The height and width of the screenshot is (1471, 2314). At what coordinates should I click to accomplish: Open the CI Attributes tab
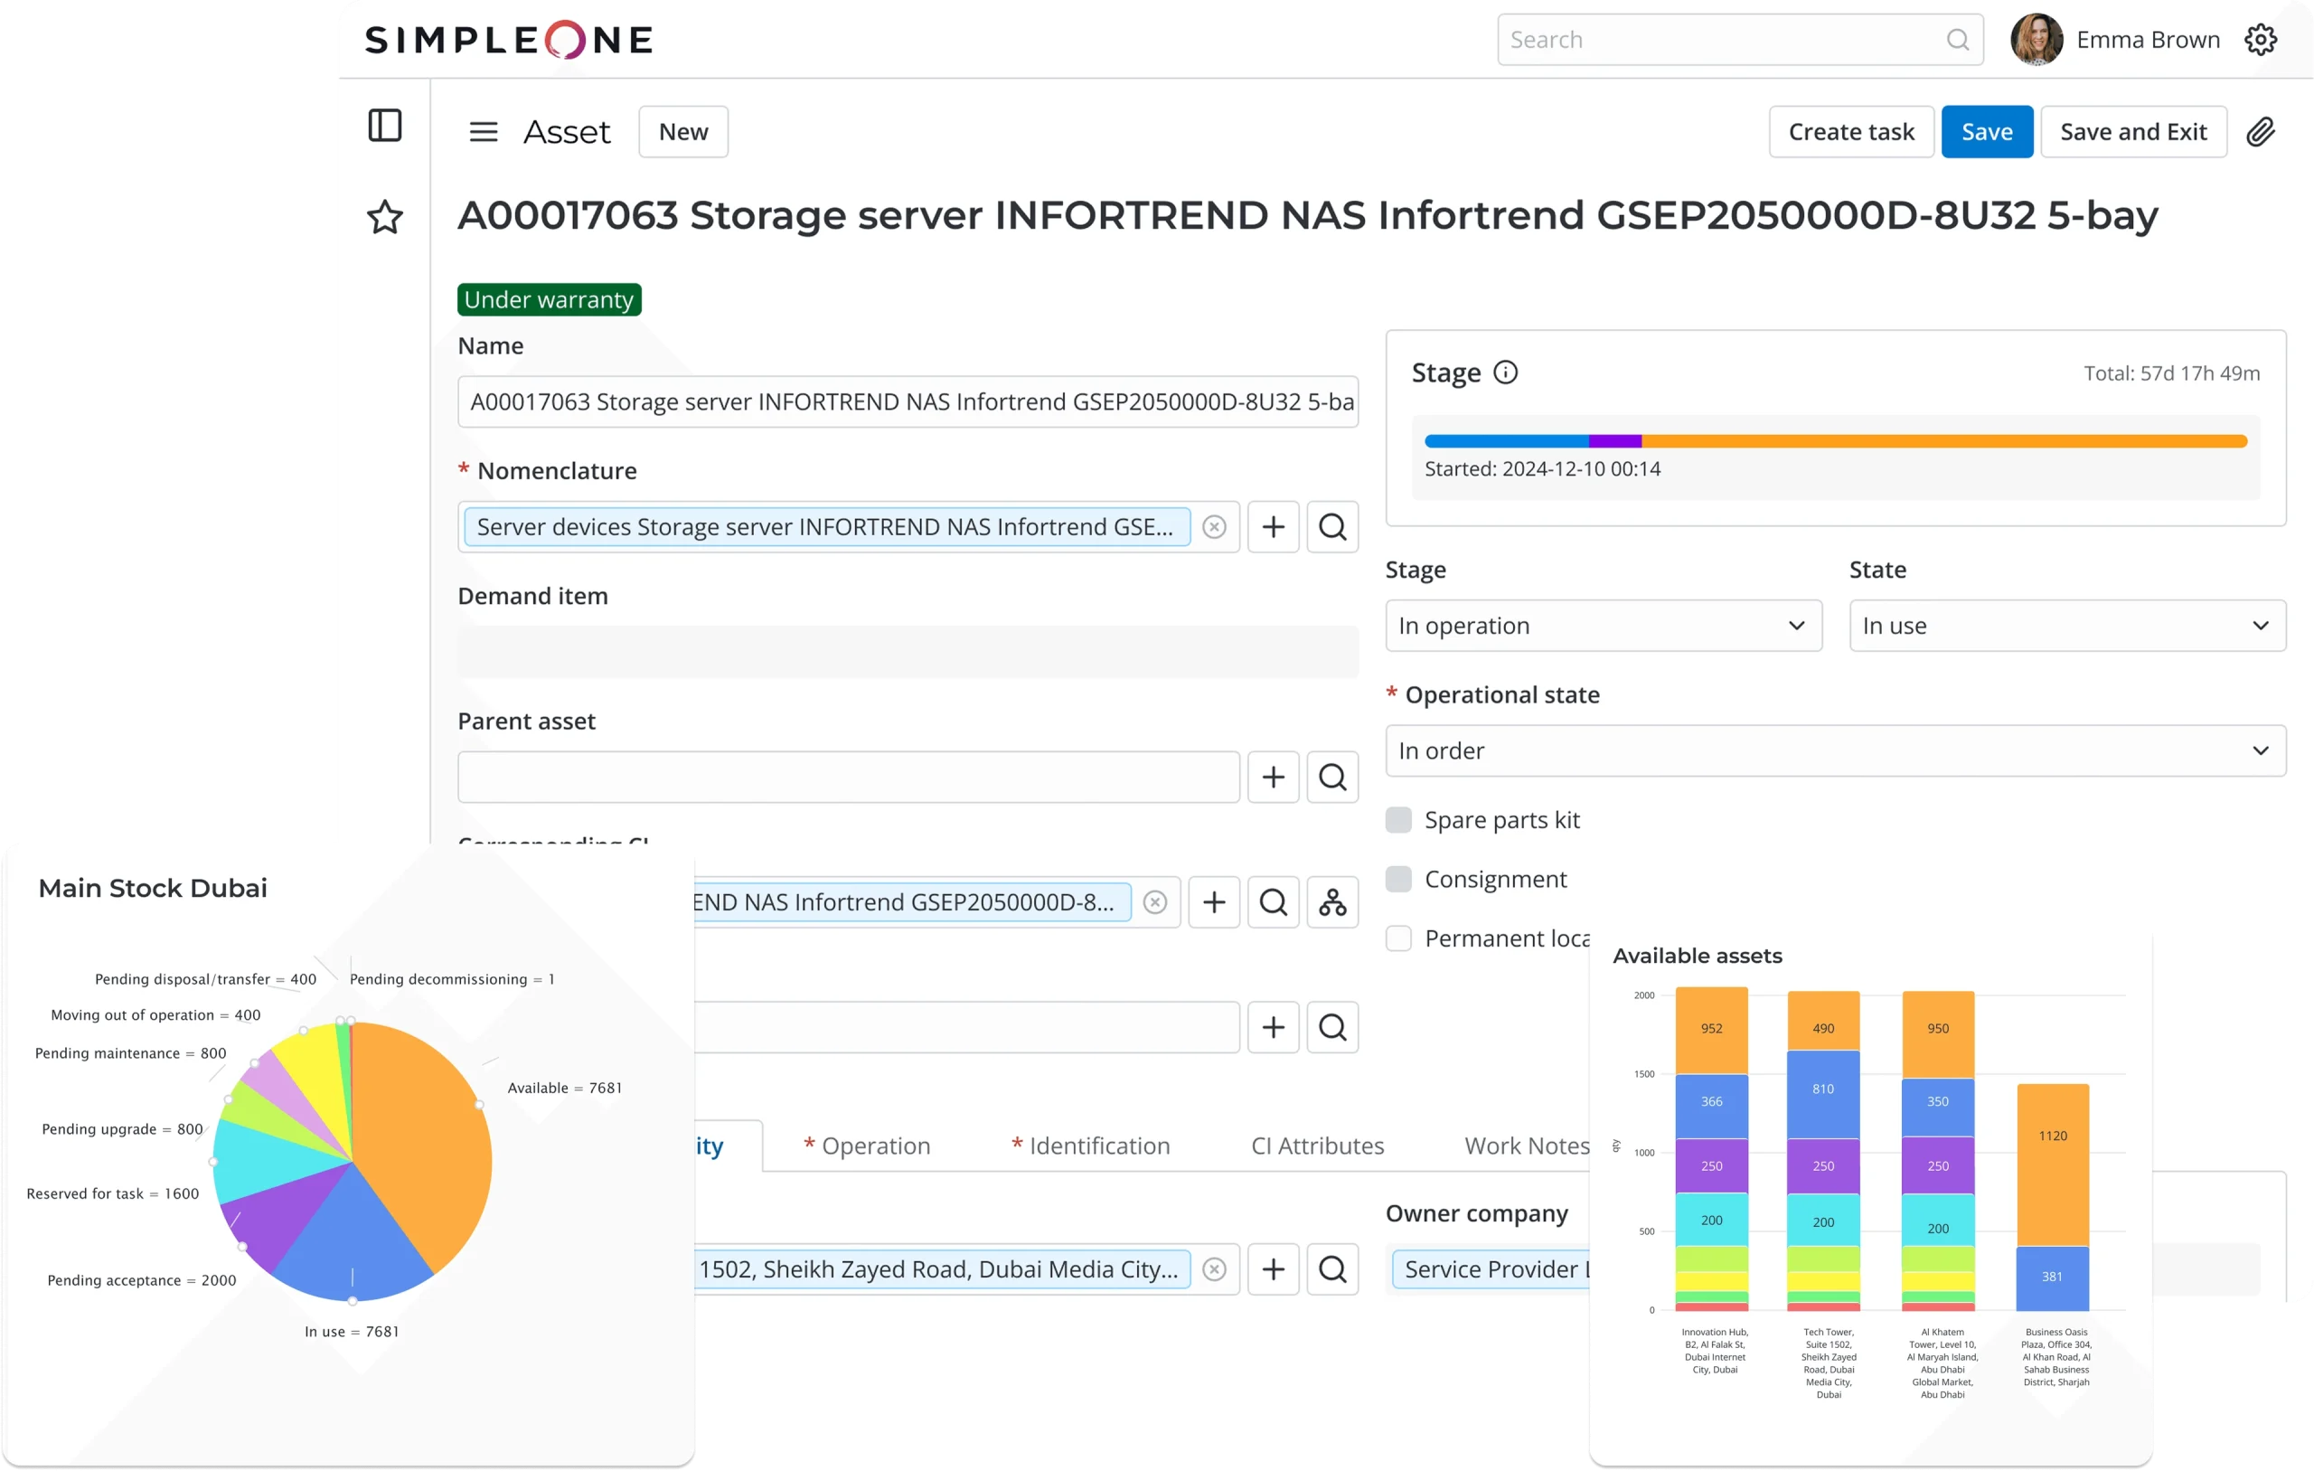[1316, 1146]
